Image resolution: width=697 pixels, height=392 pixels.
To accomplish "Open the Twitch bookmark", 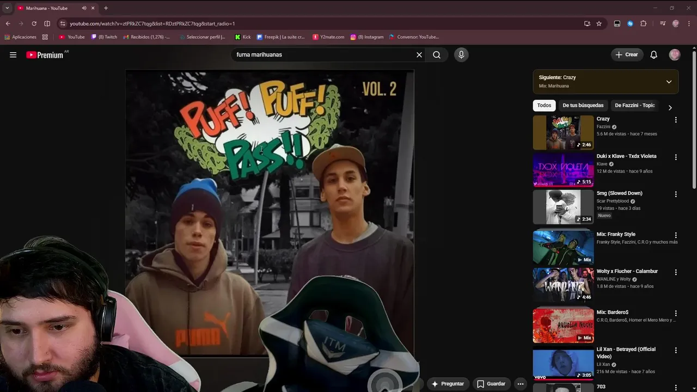I will pos(104,37).
